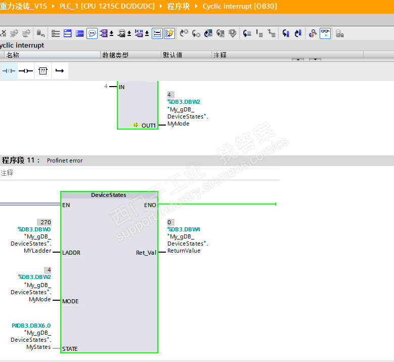Screen dimensions: 394x362
Task: Click the database reset start values icon
Action: click(40, 33)
